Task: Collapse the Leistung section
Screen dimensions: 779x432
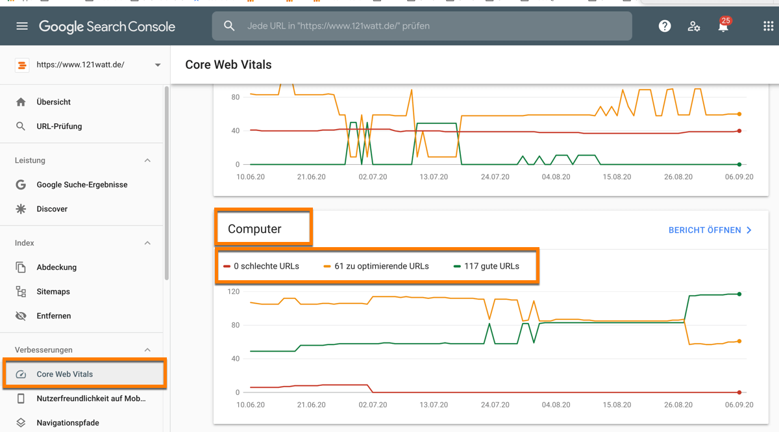Action: pos(147,160)
